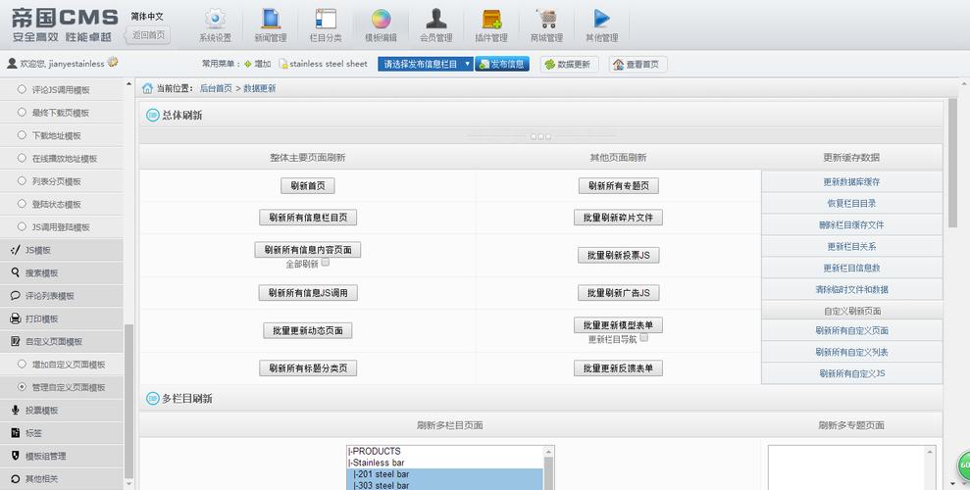The width and height of the screenshot is (970, 490).
Task: Expand the 搜索模板 sidebar section
Action: coord(41,272)
